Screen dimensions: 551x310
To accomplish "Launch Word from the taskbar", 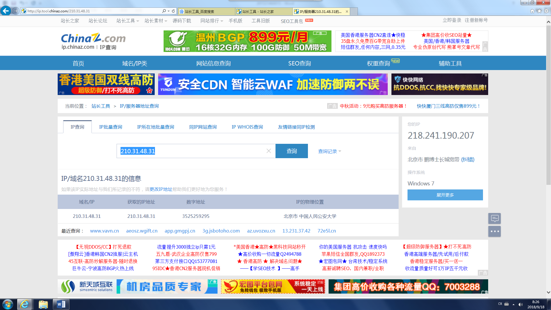I will tap(61, 304).
